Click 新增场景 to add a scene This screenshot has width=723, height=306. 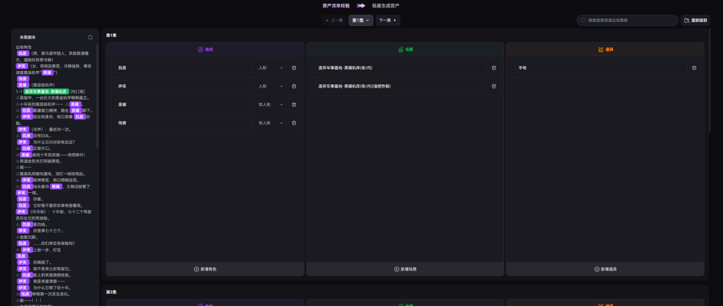click(405, 269)
